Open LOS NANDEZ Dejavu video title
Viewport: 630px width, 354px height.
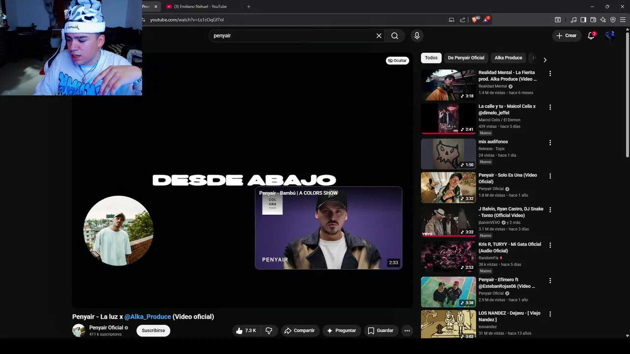coord(509,316)
